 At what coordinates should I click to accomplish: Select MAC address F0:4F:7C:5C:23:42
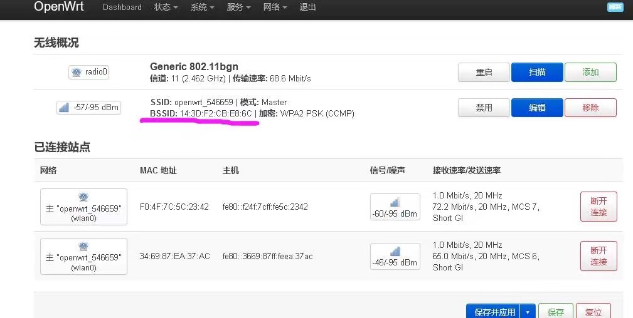174,207
